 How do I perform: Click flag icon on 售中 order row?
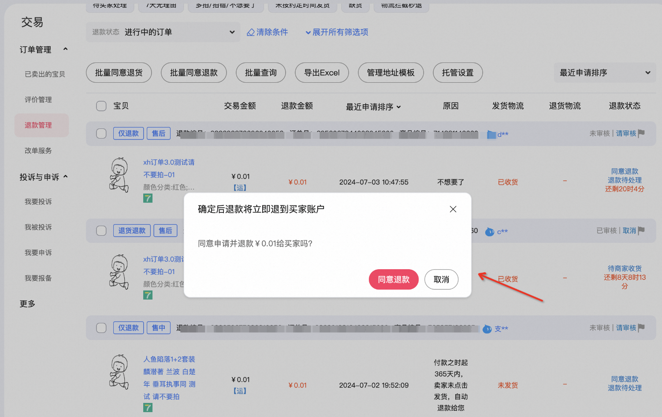(642, 328)
